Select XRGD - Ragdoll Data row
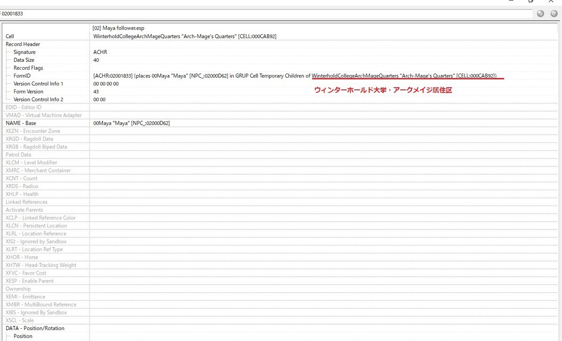562x341 pixels. (x=29, y=139)
